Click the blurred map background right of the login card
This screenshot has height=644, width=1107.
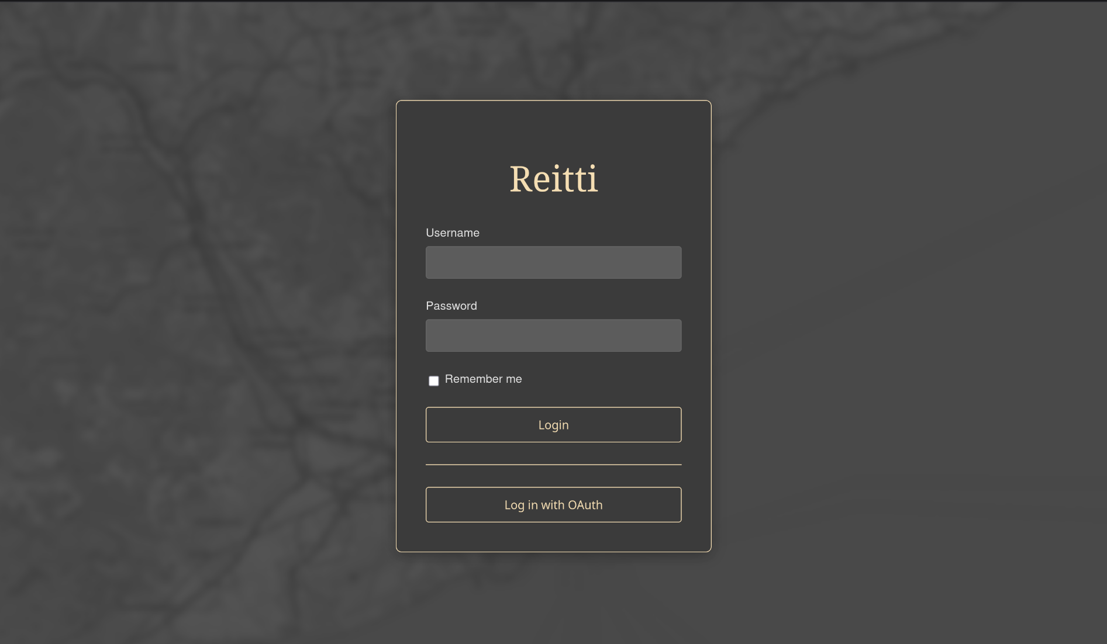(x=906, y=321)
